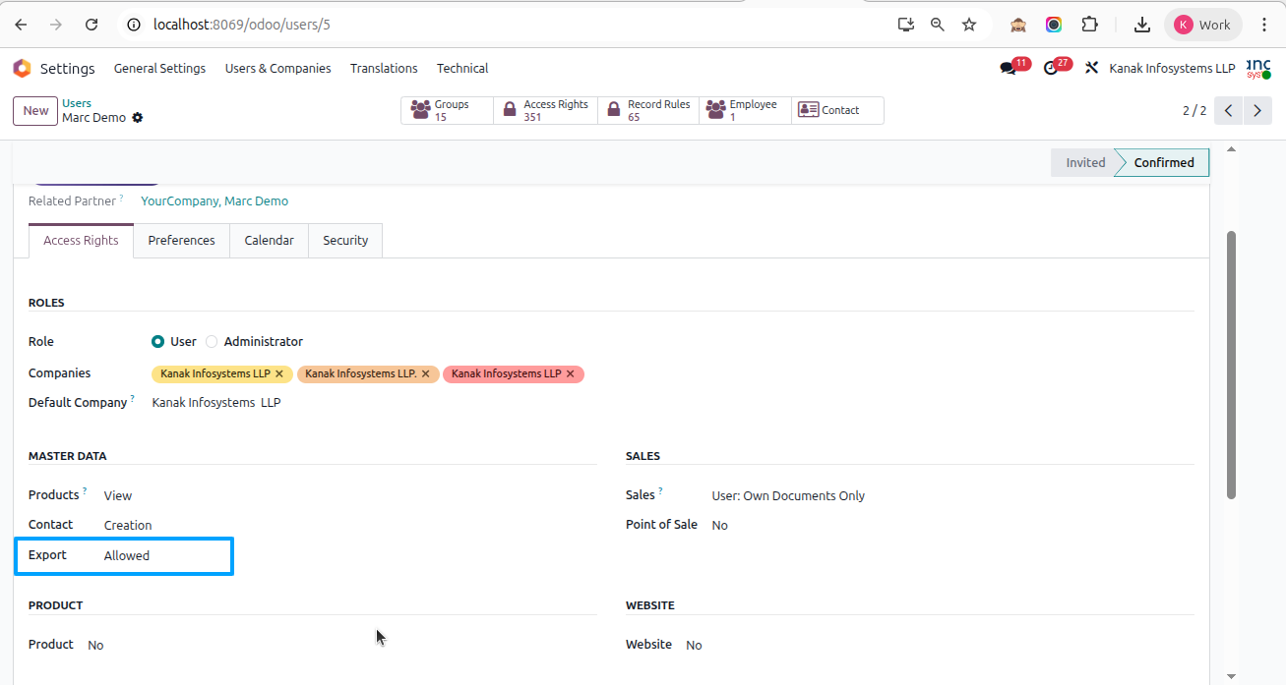This screenshot has height=685, width=1286.
Task: Click the Confirmed status stage
Action: [1163, 163]
